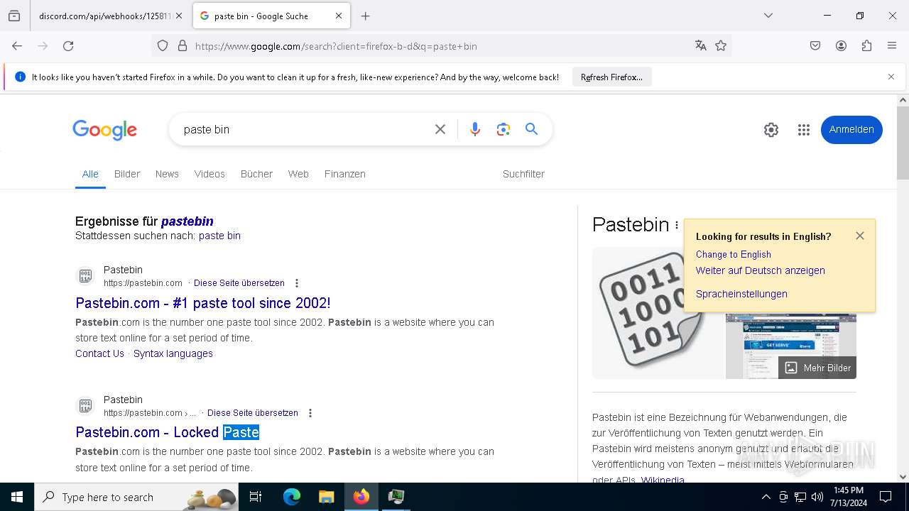
Task: Open Microsoft Edge from the taskbar
Action: click(292, 497)
